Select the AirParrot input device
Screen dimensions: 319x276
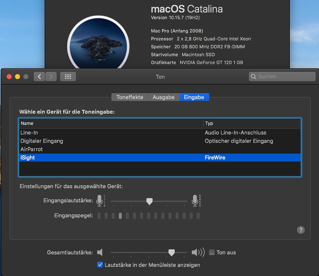click(x=160, y=149)
